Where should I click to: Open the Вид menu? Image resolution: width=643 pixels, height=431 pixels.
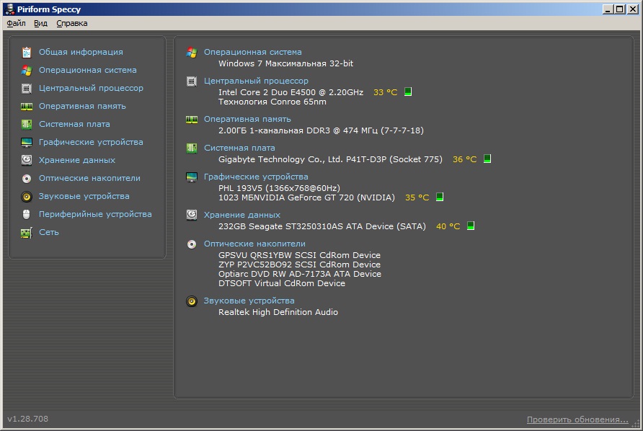click(x=40, y=23)
